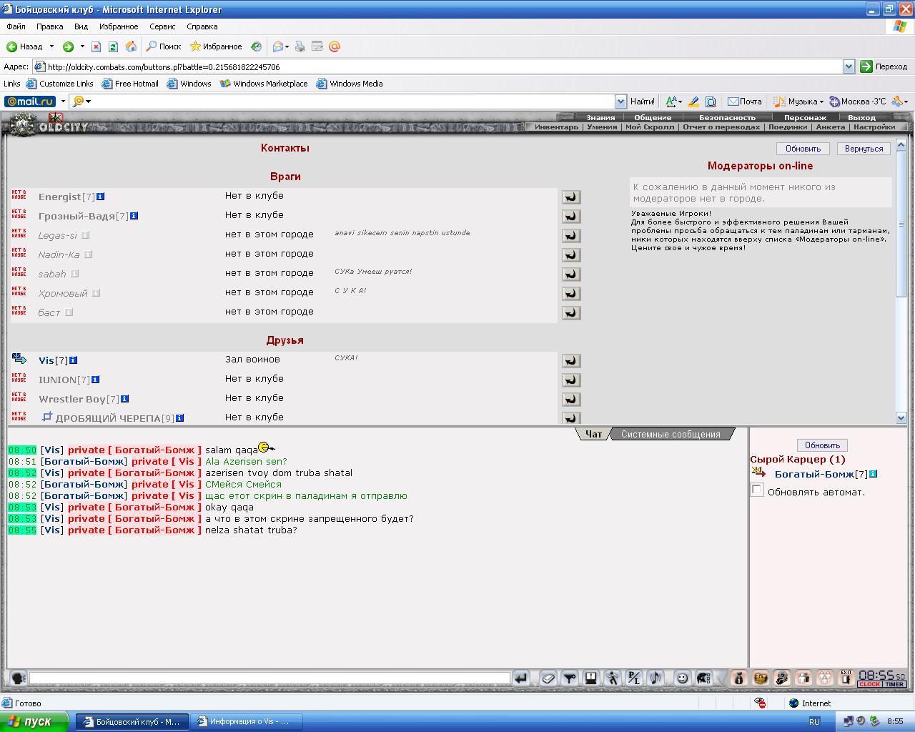Click the sound note icon in the chat bar

(x=656, y=678)
